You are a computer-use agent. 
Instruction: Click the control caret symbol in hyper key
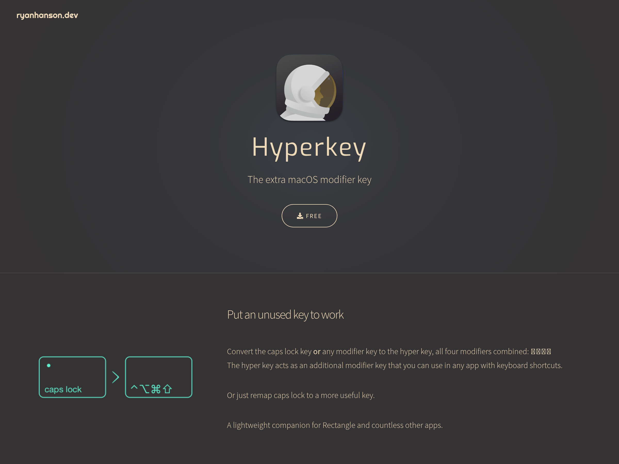click(134, 387)
